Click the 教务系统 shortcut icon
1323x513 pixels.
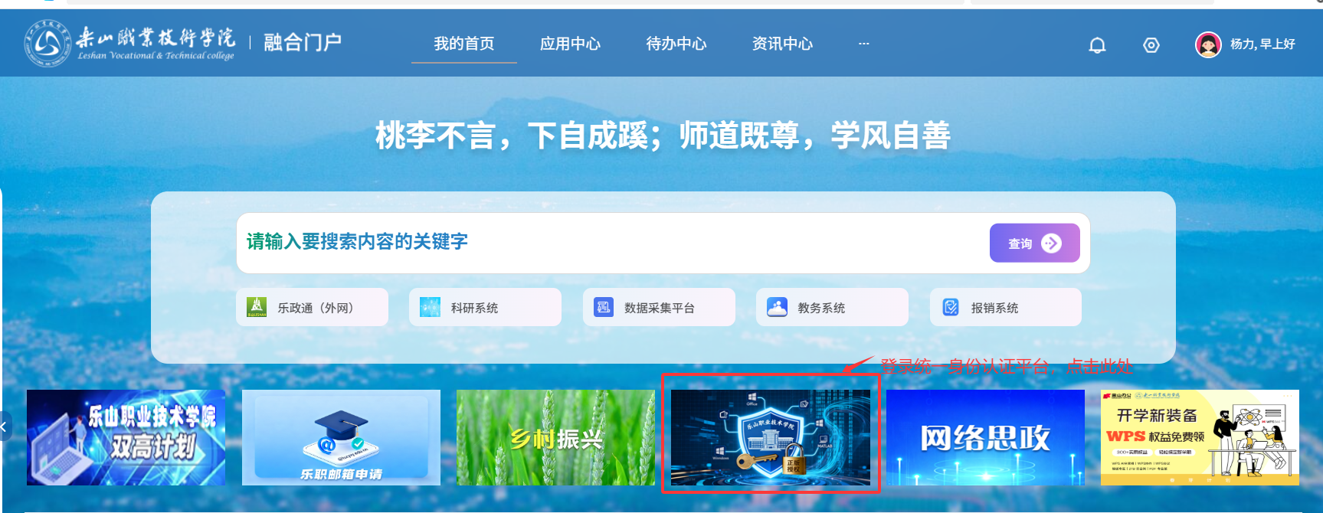click(x=777, y=307)
